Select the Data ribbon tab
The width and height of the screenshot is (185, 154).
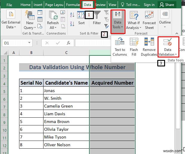point(88,5)
